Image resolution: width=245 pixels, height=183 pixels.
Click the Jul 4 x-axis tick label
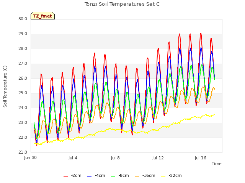73,158
